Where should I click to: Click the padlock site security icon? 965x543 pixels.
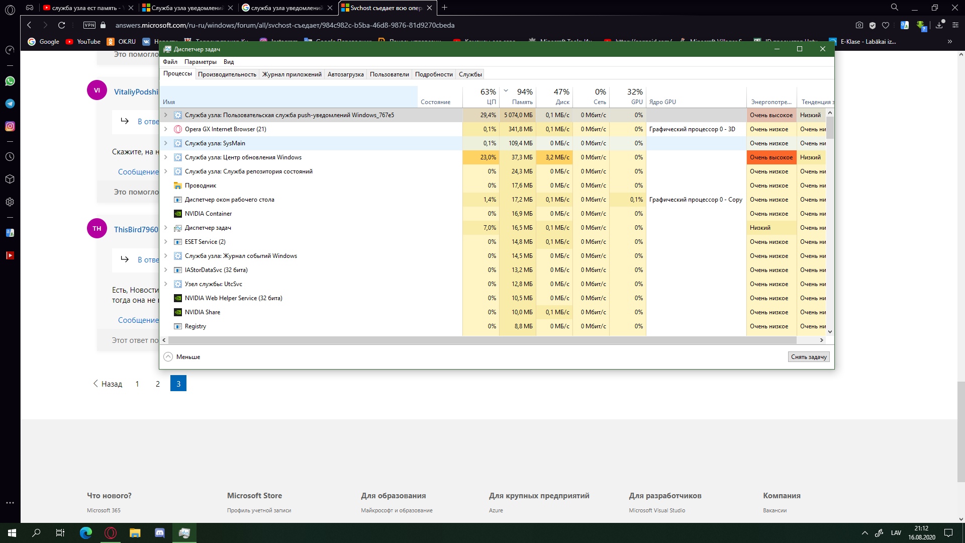point(103,25)
